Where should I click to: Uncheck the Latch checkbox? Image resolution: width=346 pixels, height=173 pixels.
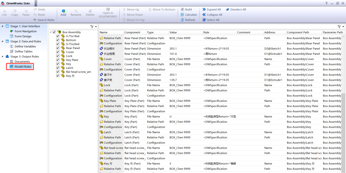coord(58,68)
